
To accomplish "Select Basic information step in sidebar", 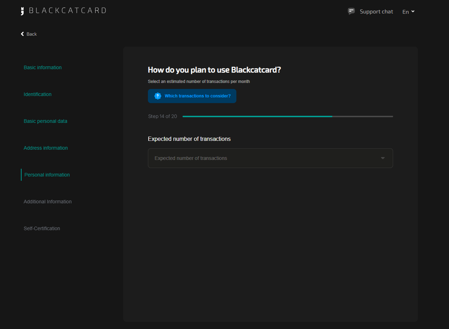I will [42, 67].
